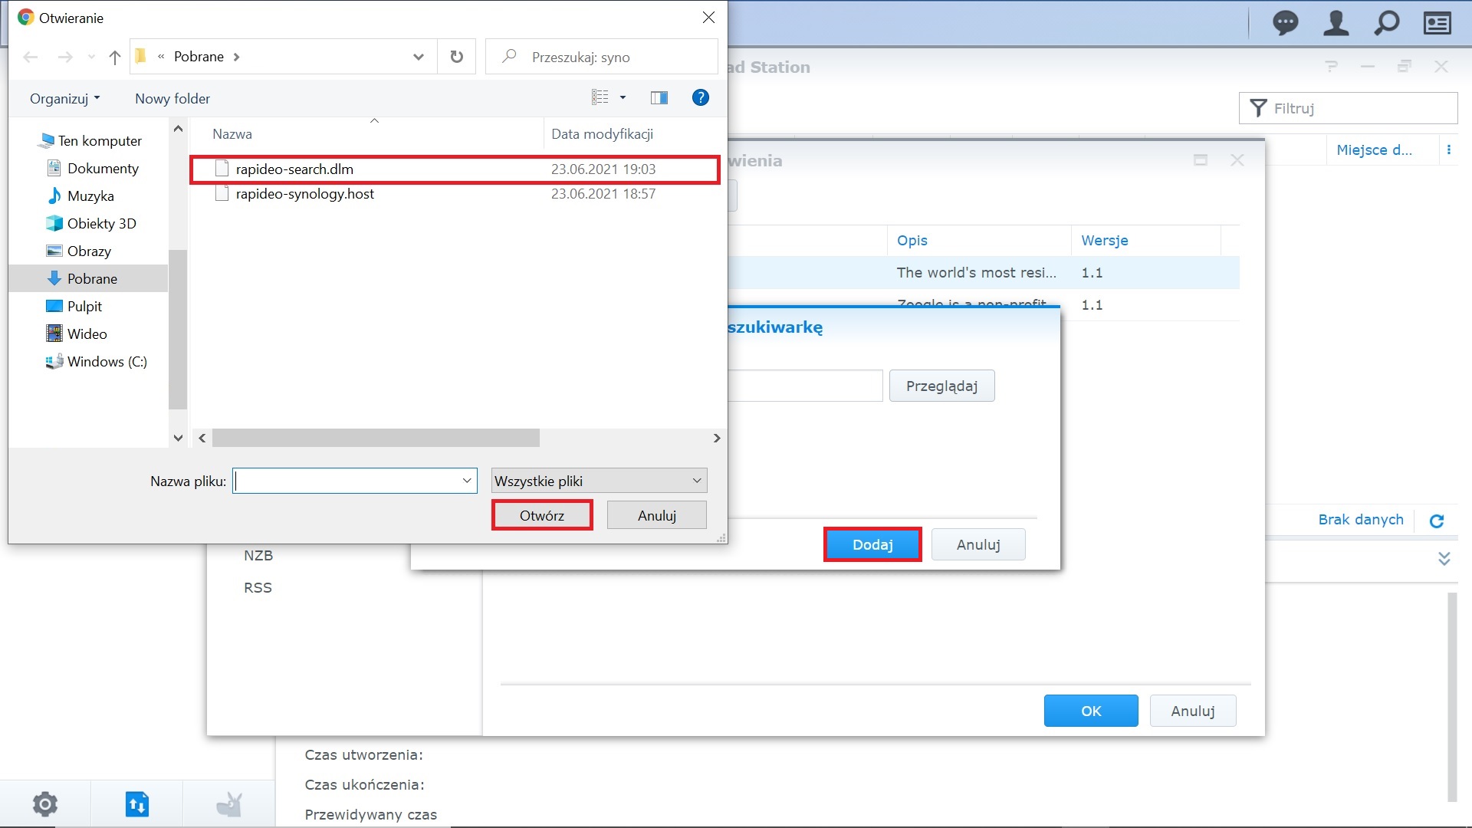This screenshot has height=828, width=1472.
Task: Click the Miejsce d... column header
Action: [1374, 150]
